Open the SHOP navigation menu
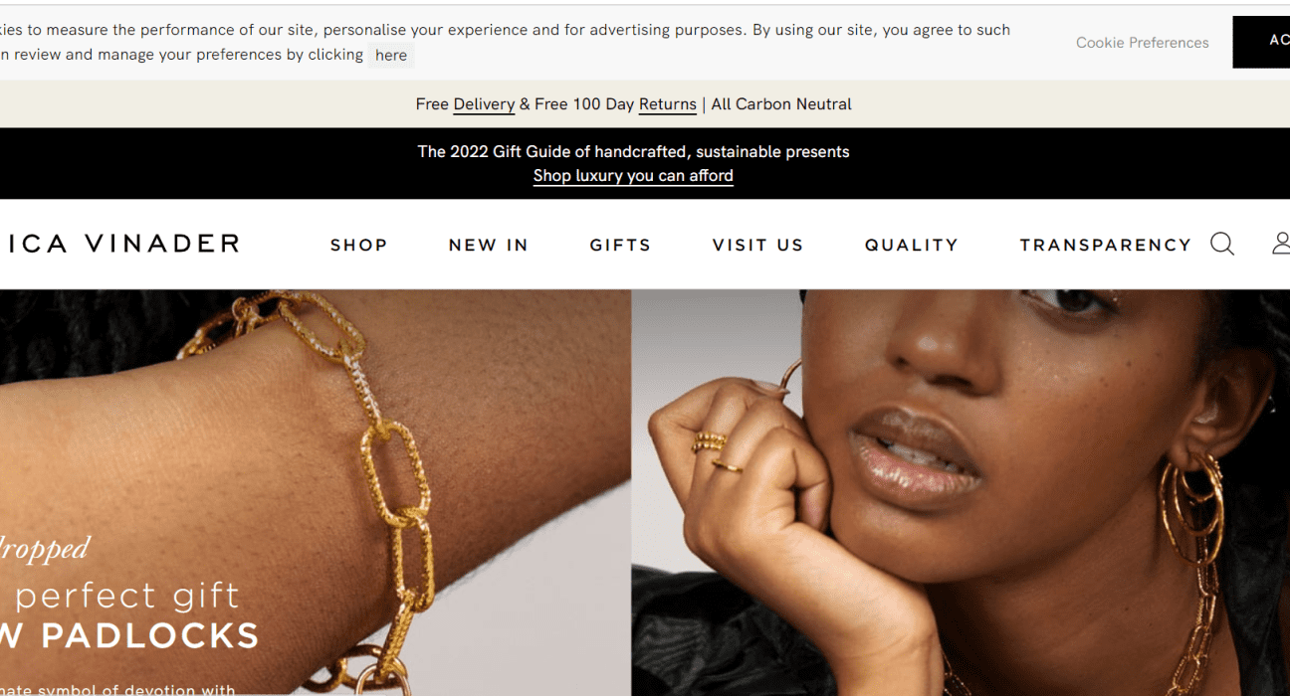The image size is (1290, 696). (x=358, y=245)
